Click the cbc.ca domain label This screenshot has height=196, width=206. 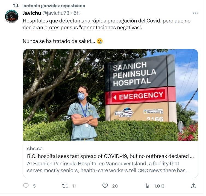(x=35, y=149)
